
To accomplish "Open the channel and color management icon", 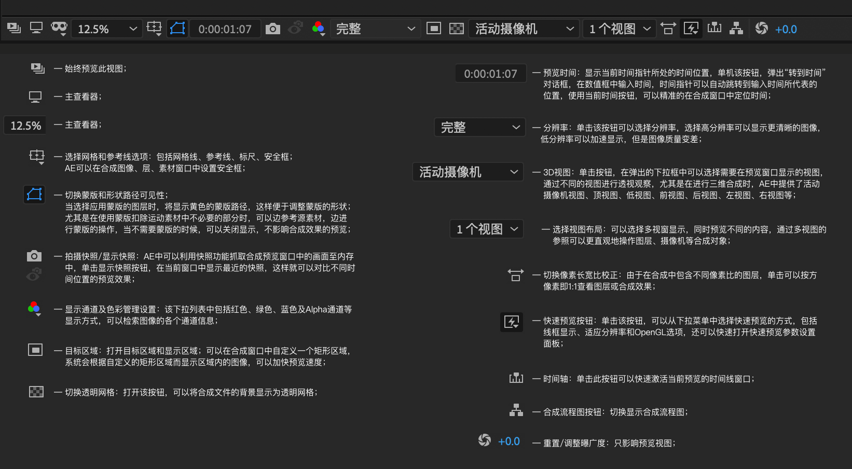I will pos(318,29).
